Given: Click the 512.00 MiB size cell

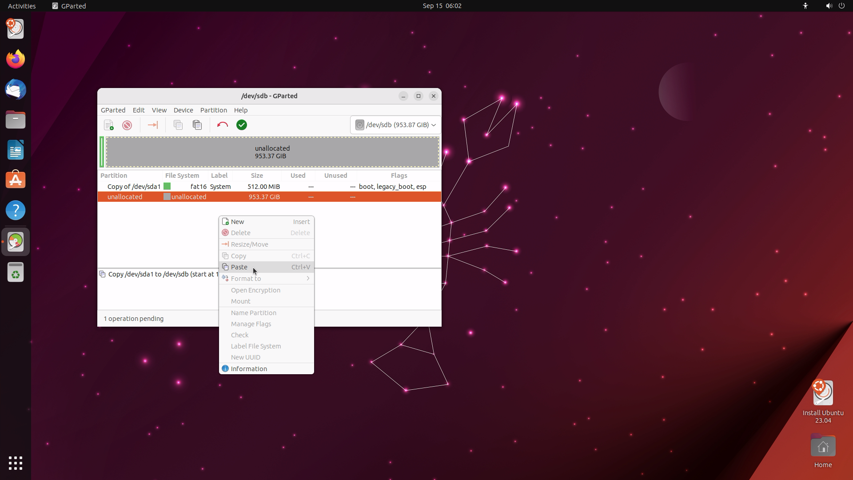Looking at the screenshot, I should tap(264, 187).
